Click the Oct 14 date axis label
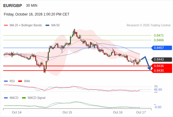173x117 pixels. point(17,112)
